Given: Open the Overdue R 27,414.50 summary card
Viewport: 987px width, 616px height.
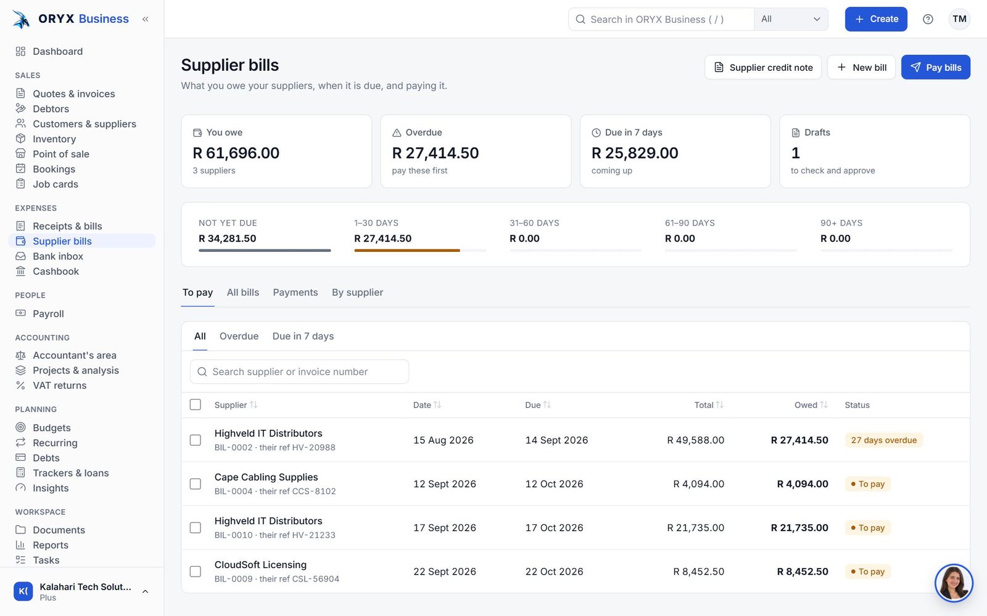Looking at the screenshot, I should (476, 151).
